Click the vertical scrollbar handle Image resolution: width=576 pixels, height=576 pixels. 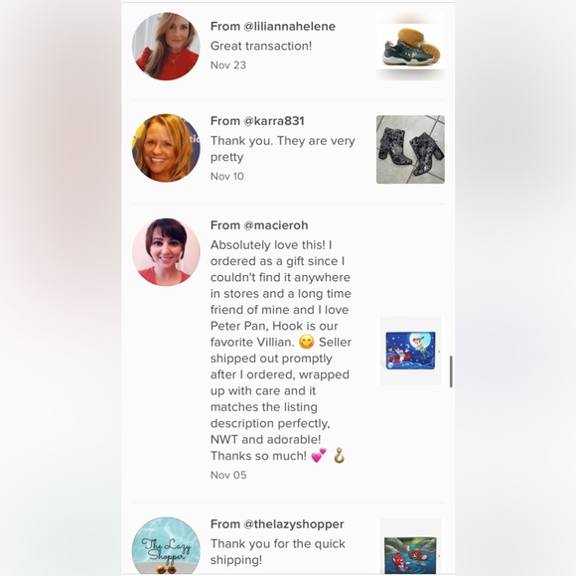point(451,371)
